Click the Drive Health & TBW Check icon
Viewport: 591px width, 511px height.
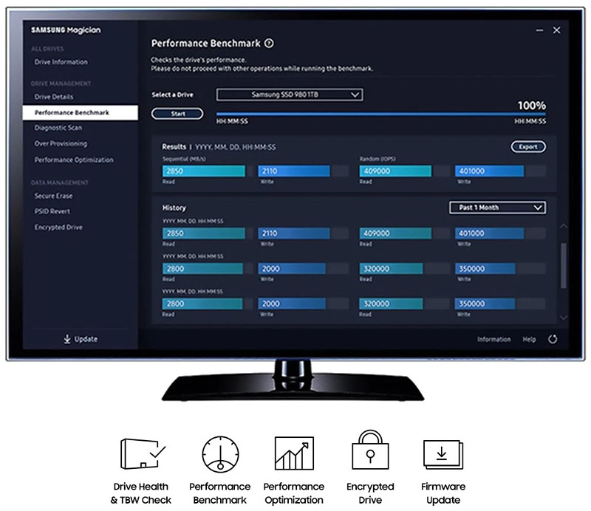pyautogui.click(x=142, y=454)
